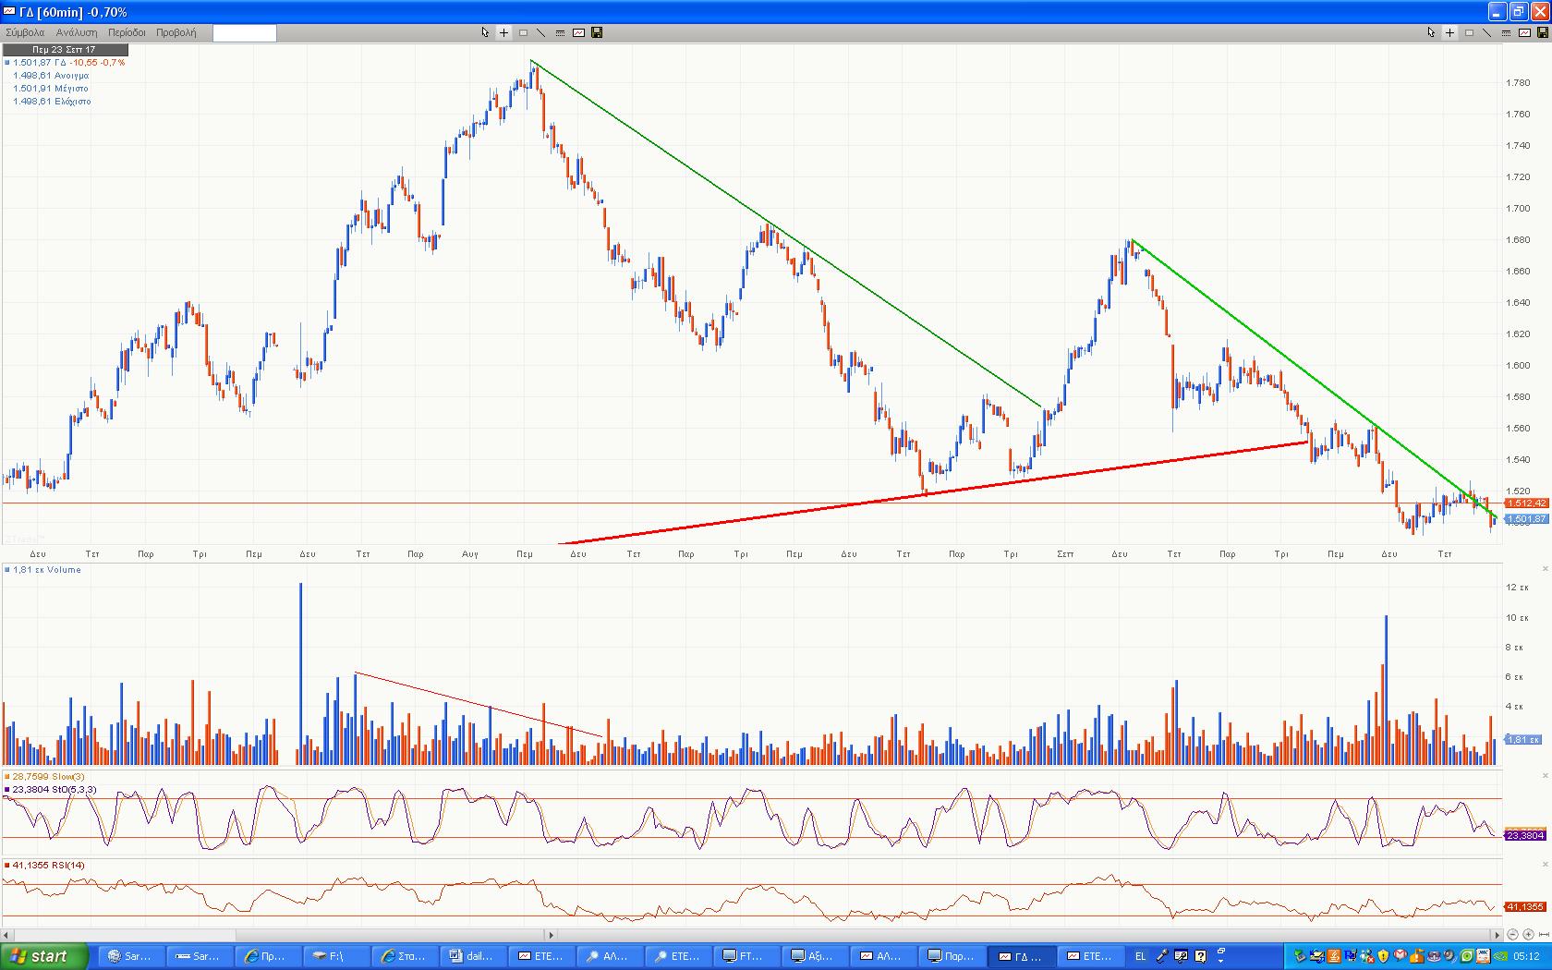Click the Windows Start button
The image size is (1552, 970).
click(44, 956)
